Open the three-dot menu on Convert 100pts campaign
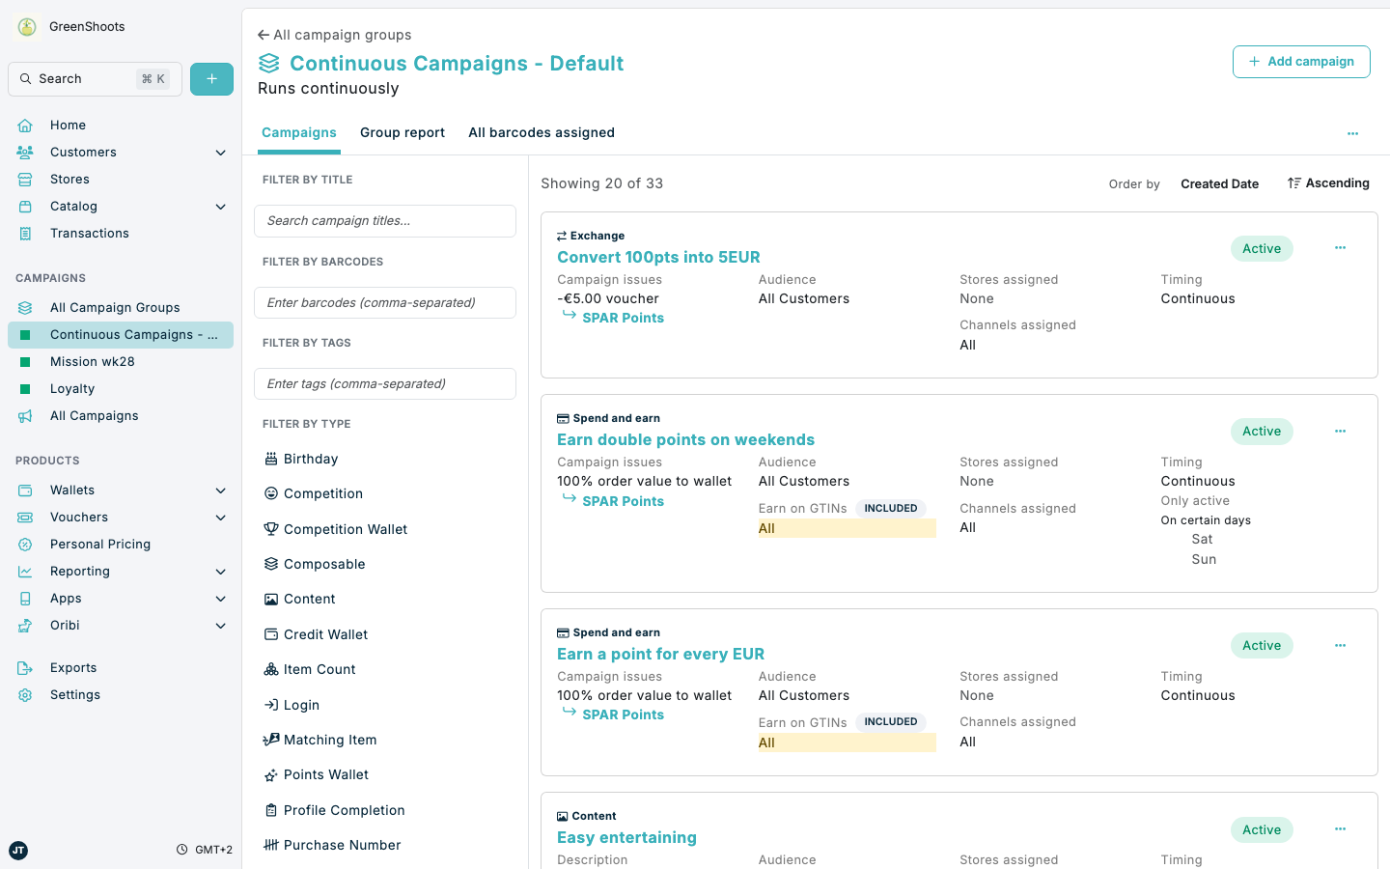The width and height of the screenshot is (1390, 869). tap(1340, 248)
